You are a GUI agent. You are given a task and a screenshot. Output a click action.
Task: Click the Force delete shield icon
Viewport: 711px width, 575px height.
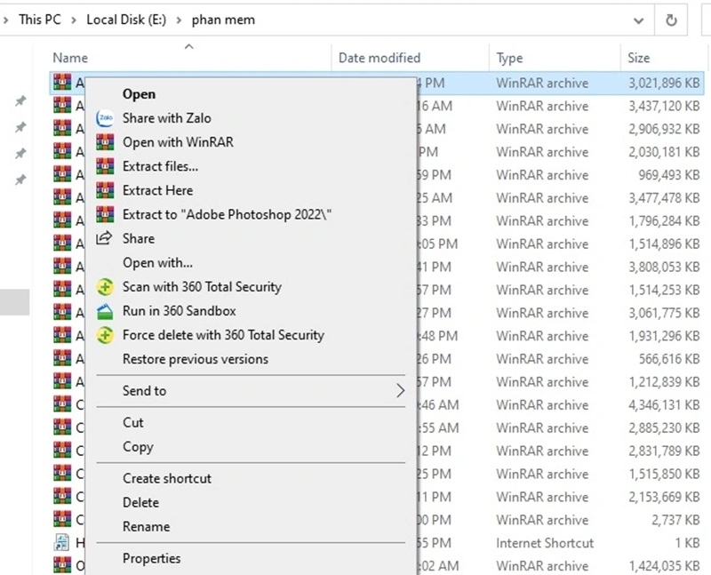[x=107, y=335]
